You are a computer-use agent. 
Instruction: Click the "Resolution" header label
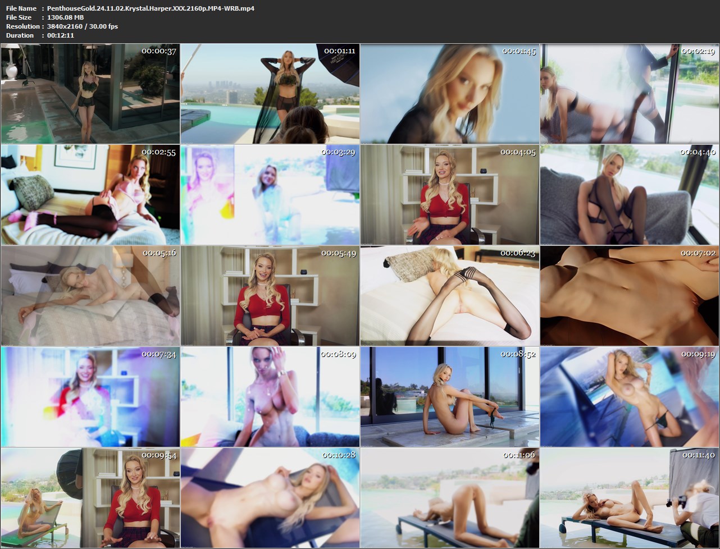pos(22,26)
